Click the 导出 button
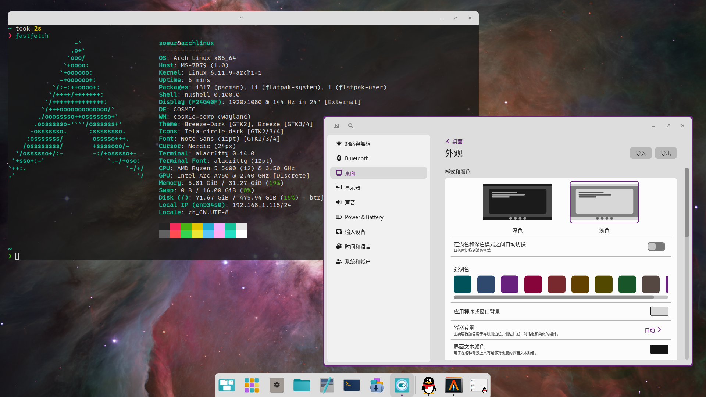The image size is (706, 397). click(x=666, y=153)
